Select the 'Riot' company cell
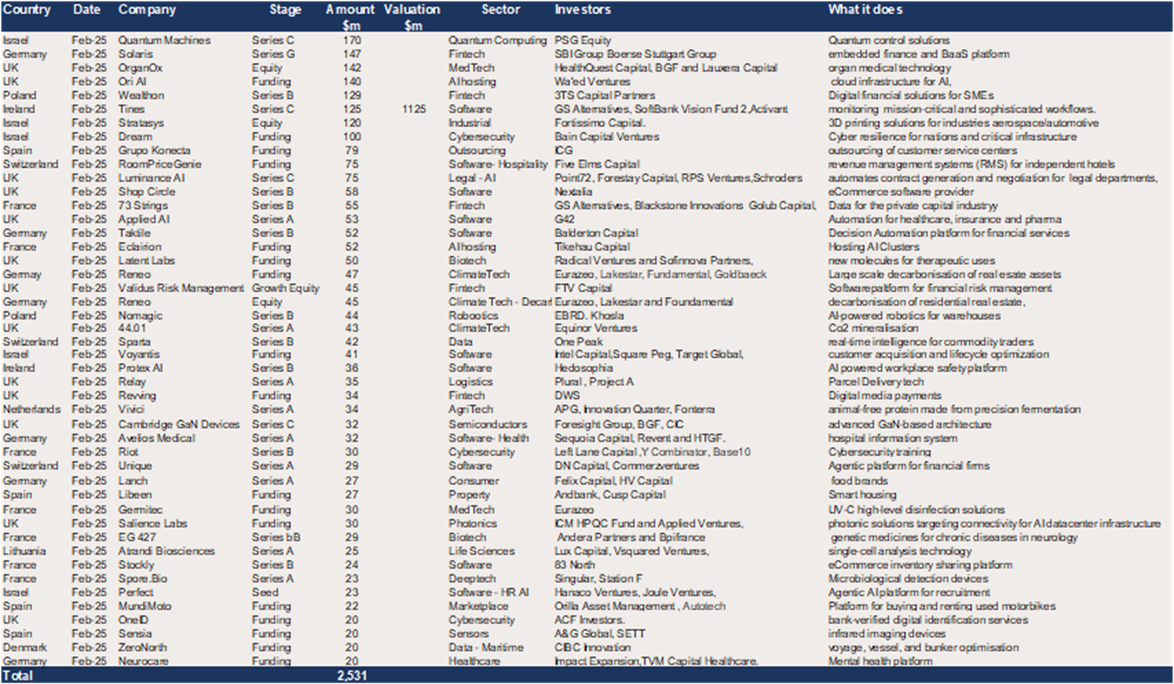The image size is (1174, 684). (x=128, y=452)
